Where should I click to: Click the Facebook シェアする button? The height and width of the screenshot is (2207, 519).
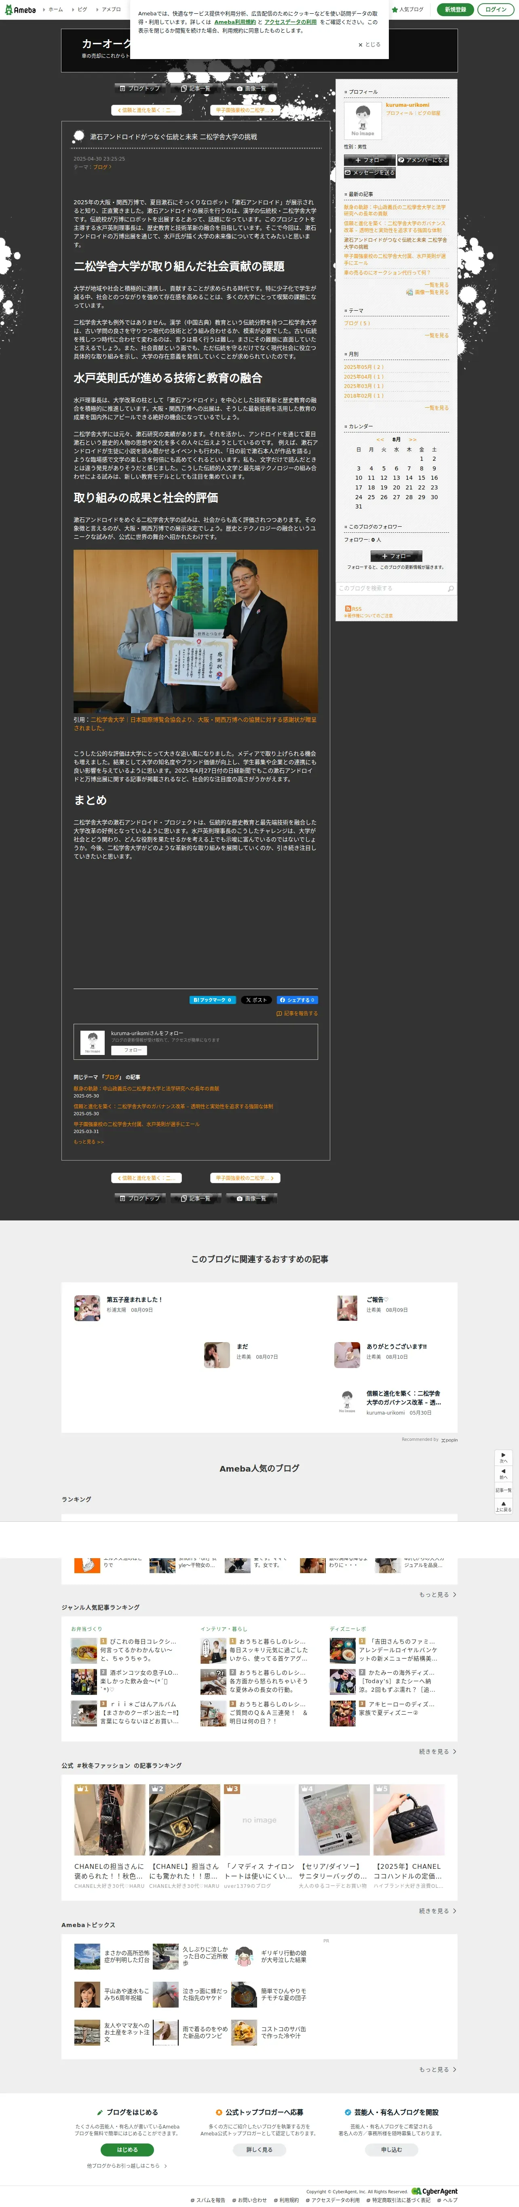(x=297, y=999)
